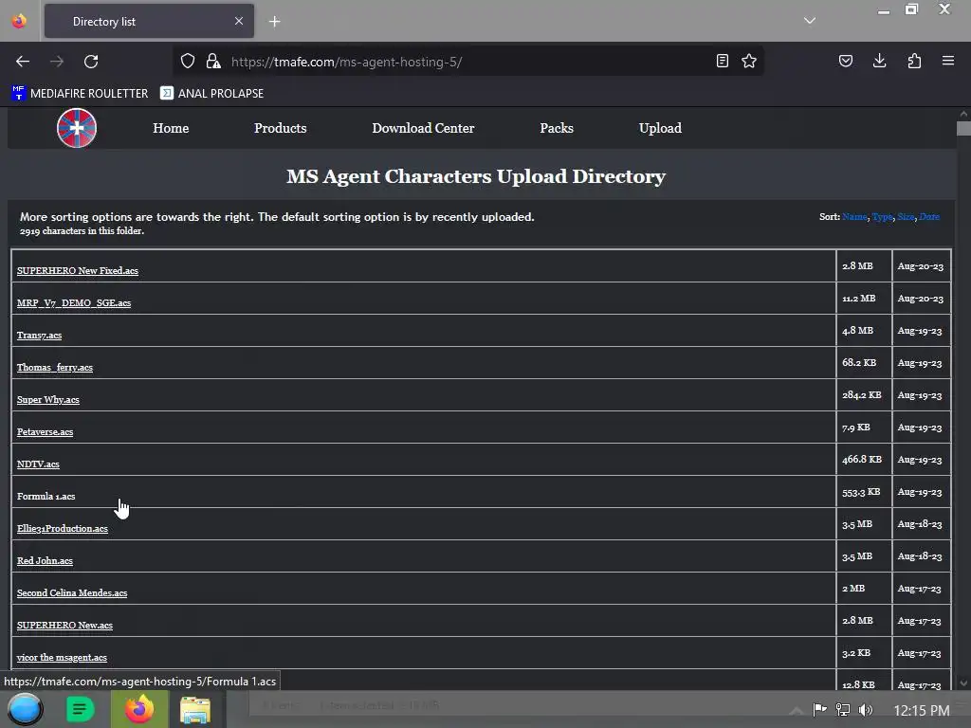Bookmark this page with the star icon
The height and width of the screenshot is (728, 971).
click(x=749, y=61)
